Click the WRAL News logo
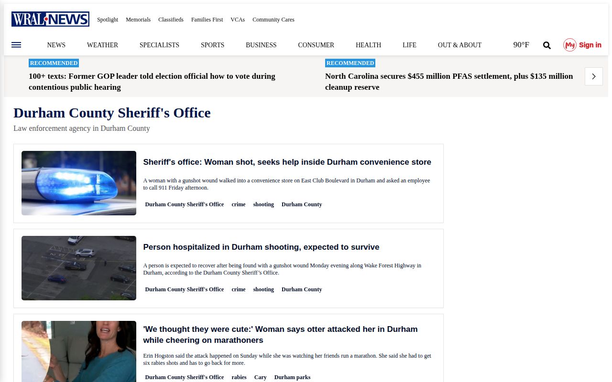The height and width of the screenshot is (382, 612). coord(50,19)
